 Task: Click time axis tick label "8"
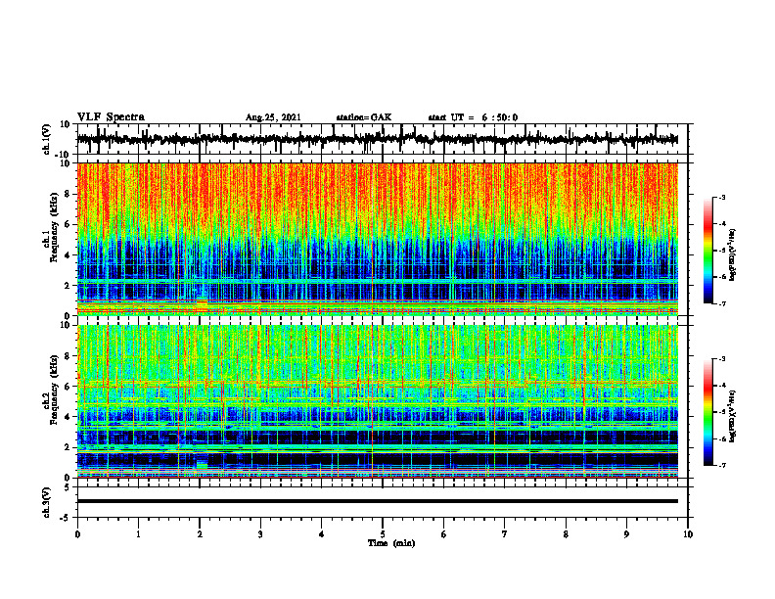click(x=566, y=534)
